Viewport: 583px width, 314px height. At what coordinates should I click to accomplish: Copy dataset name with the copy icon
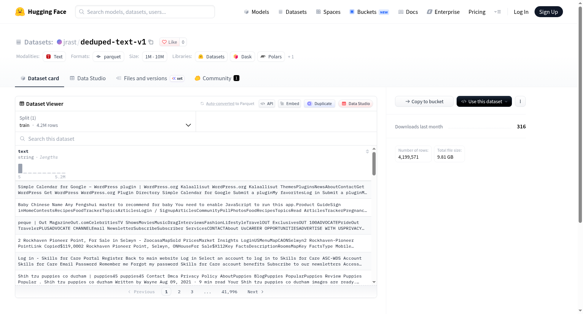(x=151, y=42)
